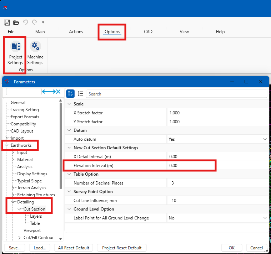This screenshot has width=271, height=254.
Task: Click the double-arrow expand tree icon
Action: click(49, 92)
